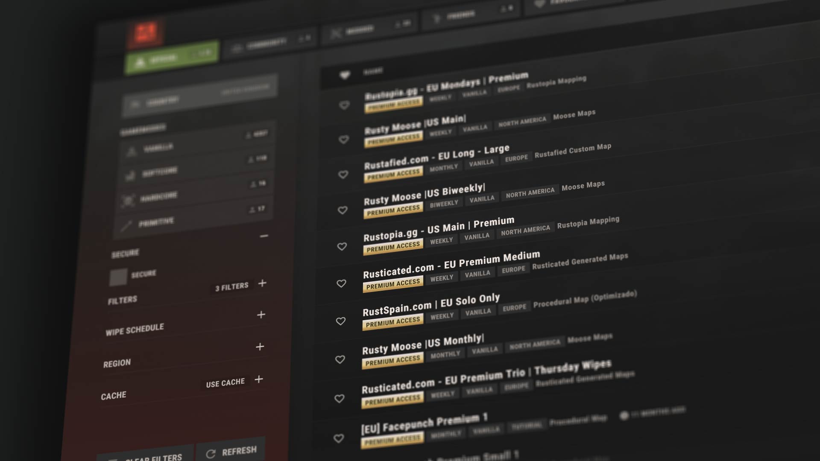Expand the Region section
The image size is (820, 461).
(x=260, y=347)
